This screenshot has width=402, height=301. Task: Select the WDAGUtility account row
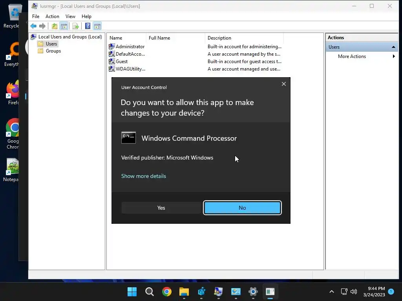click(x=196, y=69)
